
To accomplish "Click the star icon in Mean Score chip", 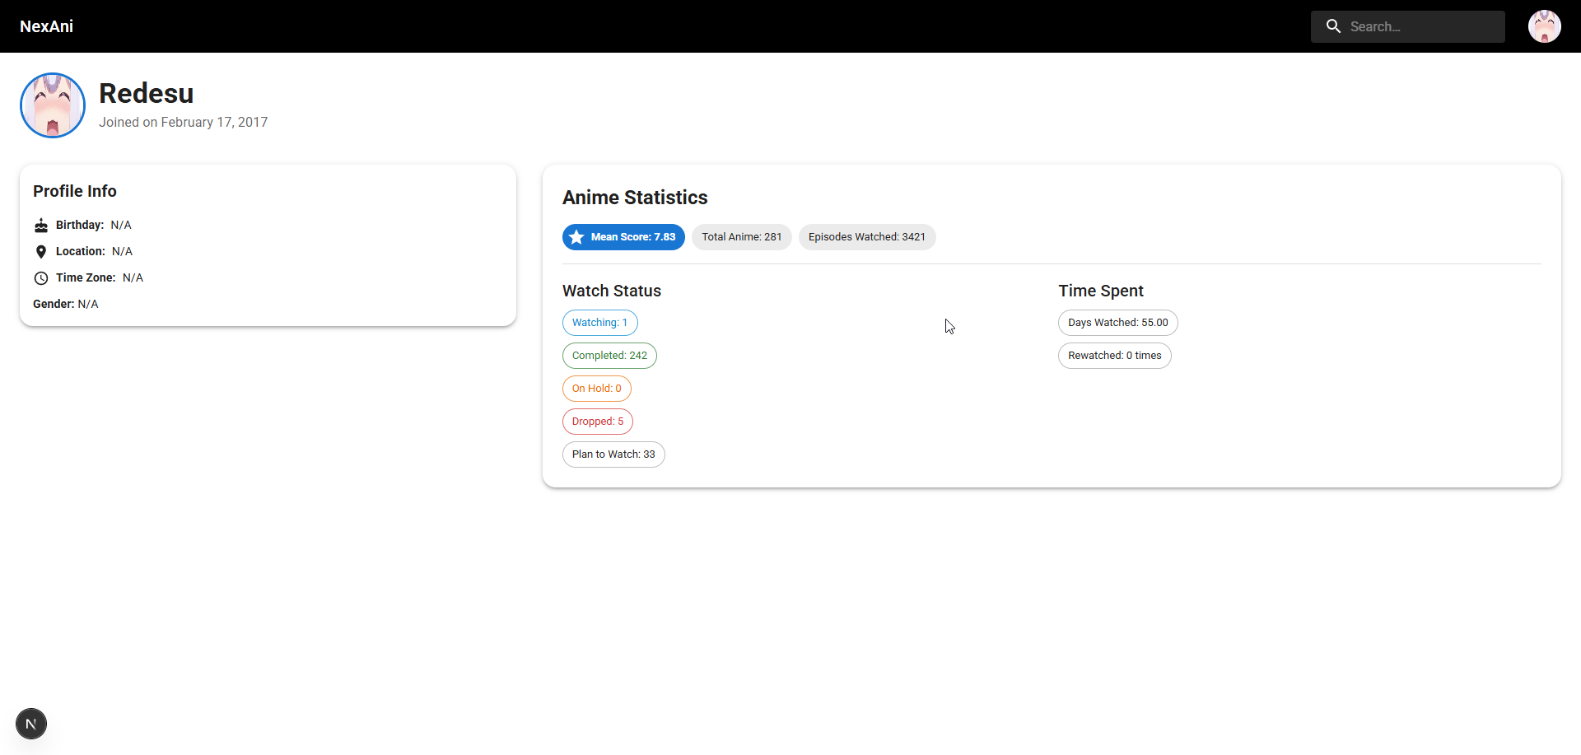I will (x=576, y=237).
